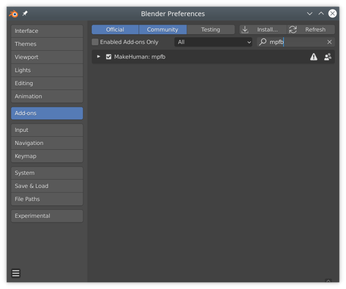The width and height of the screenshot is (346, 289).
Task: Switch to Navigation preferences
Action: click(x=47, y=143)
